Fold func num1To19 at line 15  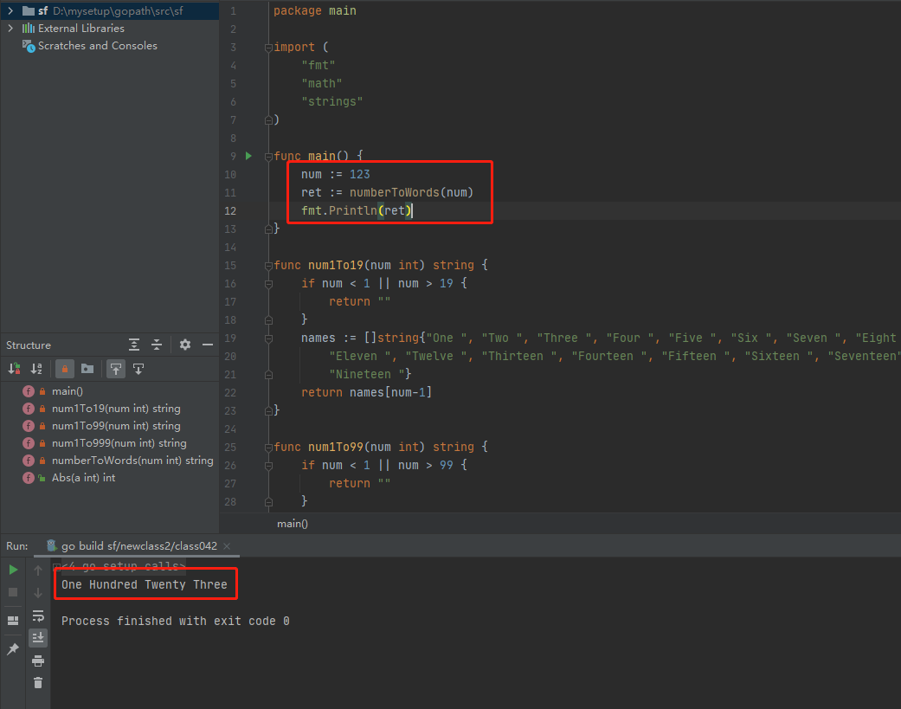coord(268,266)
